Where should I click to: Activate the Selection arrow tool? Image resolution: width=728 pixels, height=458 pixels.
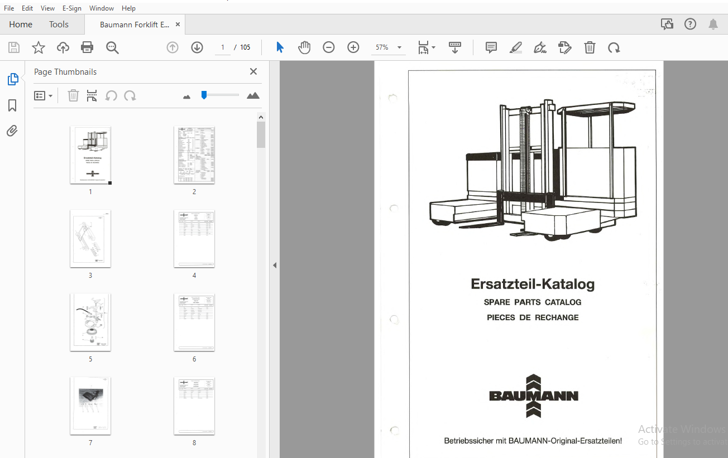(280, 47)
